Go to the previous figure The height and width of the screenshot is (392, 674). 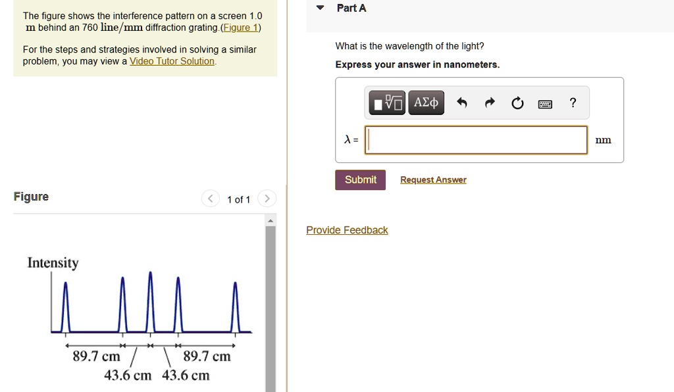[210, 198]
